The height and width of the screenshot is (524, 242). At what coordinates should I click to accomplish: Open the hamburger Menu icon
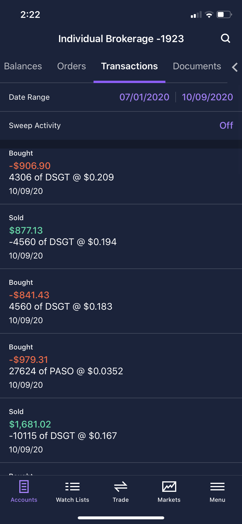tap(217, 487)
